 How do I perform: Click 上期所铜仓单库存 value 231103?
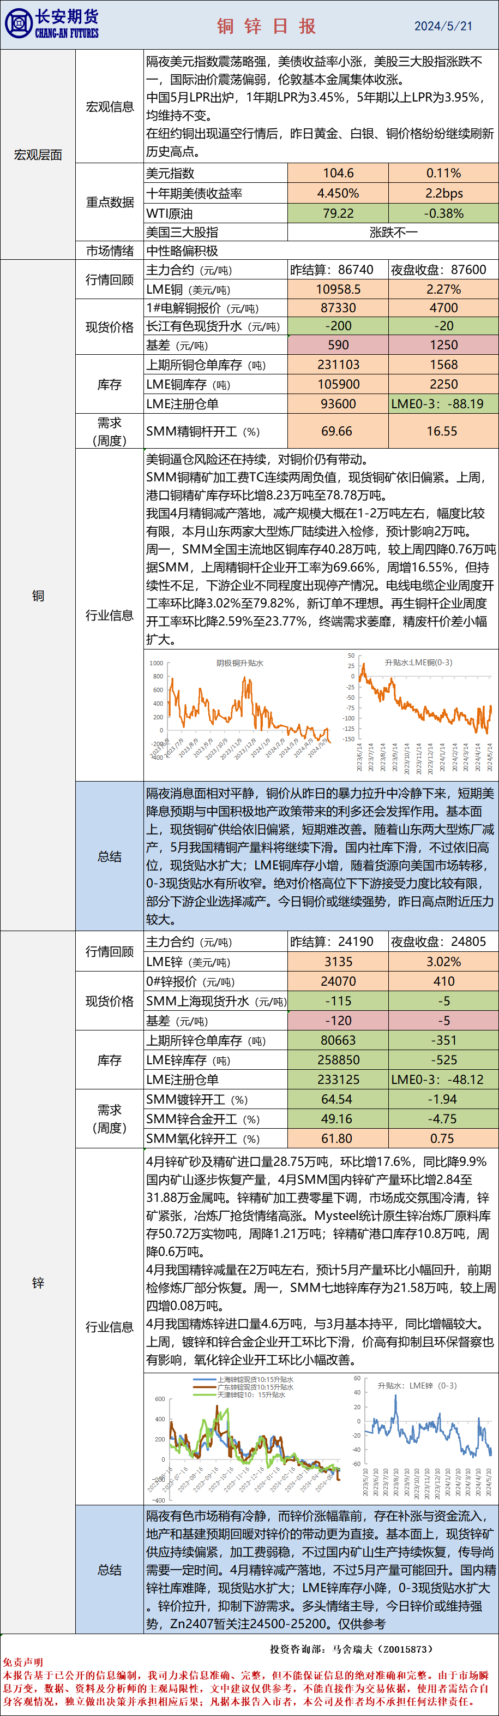tap(338, 365)
